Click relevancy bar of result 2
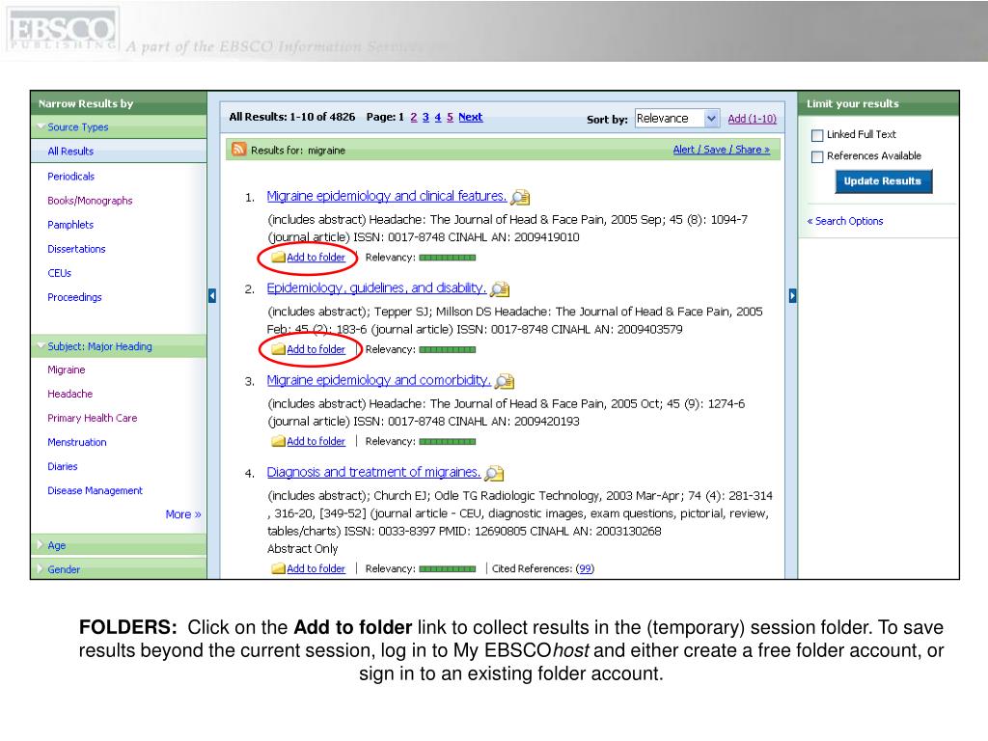 448,349
